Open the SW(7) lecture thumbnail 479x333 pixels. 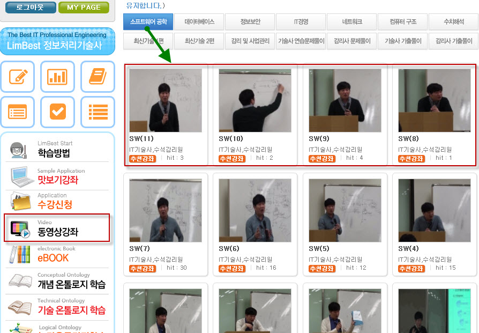pos(166,210)
